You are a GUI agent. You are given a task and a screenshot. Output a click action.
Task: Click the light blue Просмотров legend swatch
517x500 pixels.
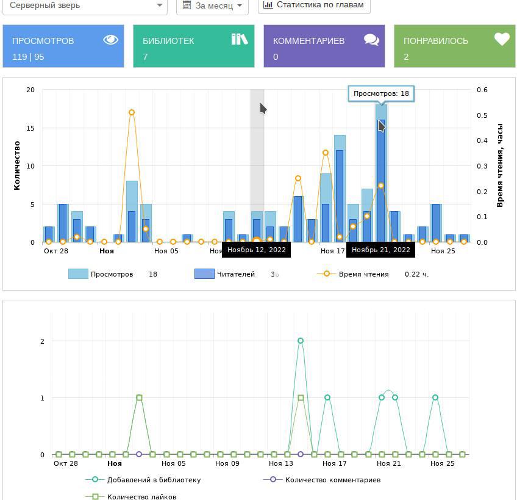click(78, 274)
